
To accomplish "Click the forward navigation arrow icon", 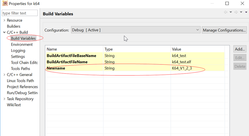I will coord(236,12).
